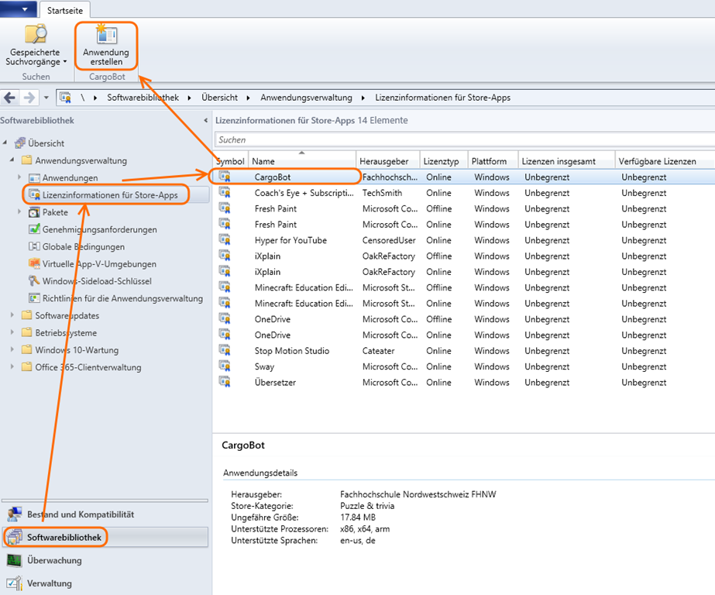Image resolution: width=715 pixels, height=595 pixels.
Task: Collapse the navigation pane with chevron
Action: pyautogui.click(x=205, y=121)
